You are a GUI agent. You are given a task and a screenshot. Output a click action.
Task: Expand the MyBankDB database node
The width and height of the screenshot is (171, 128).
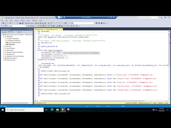[x=5, y=45]
